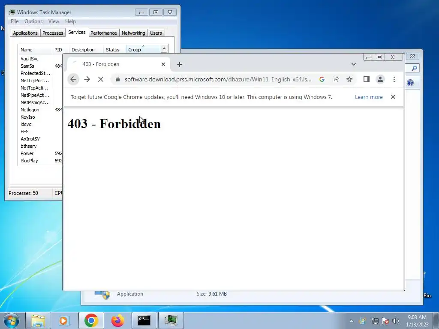Launch Windows Media Player from taskbar
This screenshot has width=439, height=329.
tap(64, 320)
